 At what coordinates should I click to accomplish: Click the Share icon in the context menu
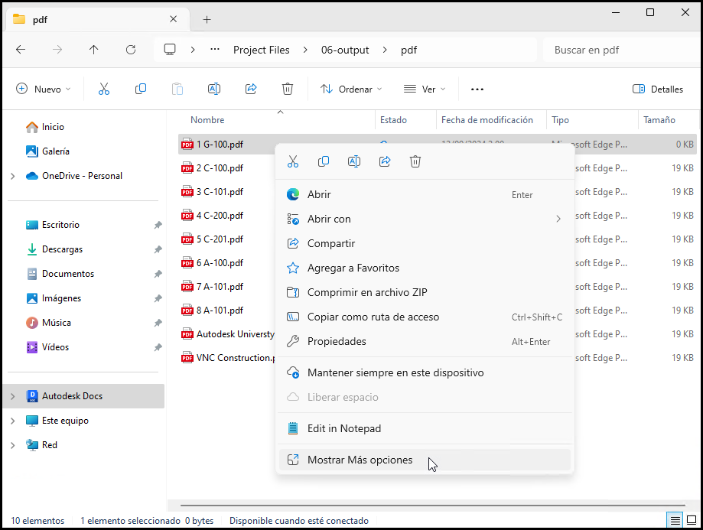point(385,161)
